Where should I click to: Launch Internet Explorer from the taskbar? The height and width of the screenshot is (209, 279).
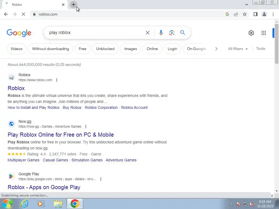point(24,204)
